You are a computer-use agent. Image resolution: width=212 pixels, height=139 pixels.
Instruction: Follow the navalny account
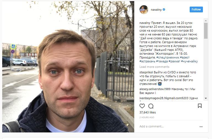196,9
